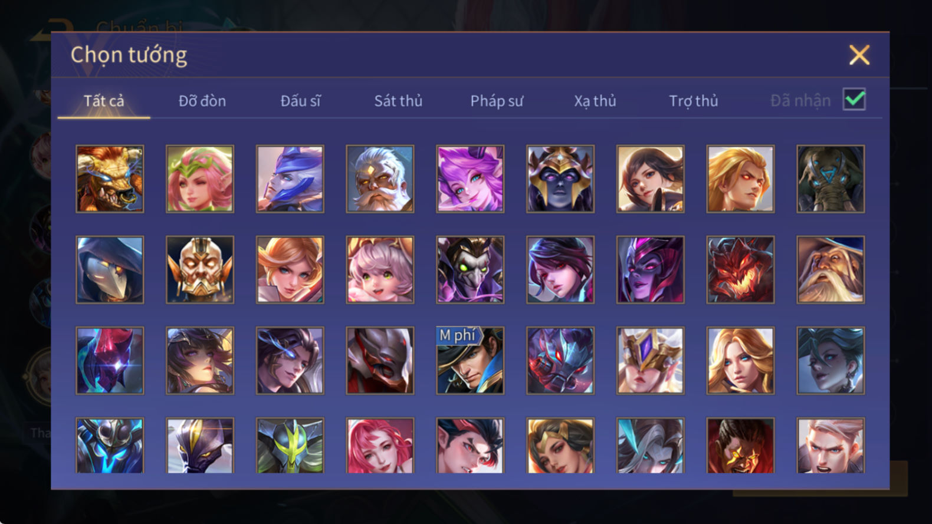Select the Đấu sĩ tab
The image size is (932, 524).
(x=300, y=101)
